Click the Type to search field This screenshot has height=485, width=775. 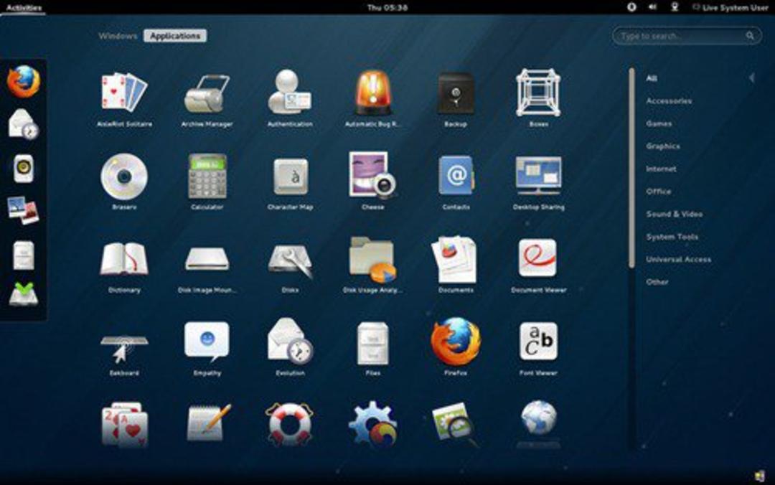point(687,36)
